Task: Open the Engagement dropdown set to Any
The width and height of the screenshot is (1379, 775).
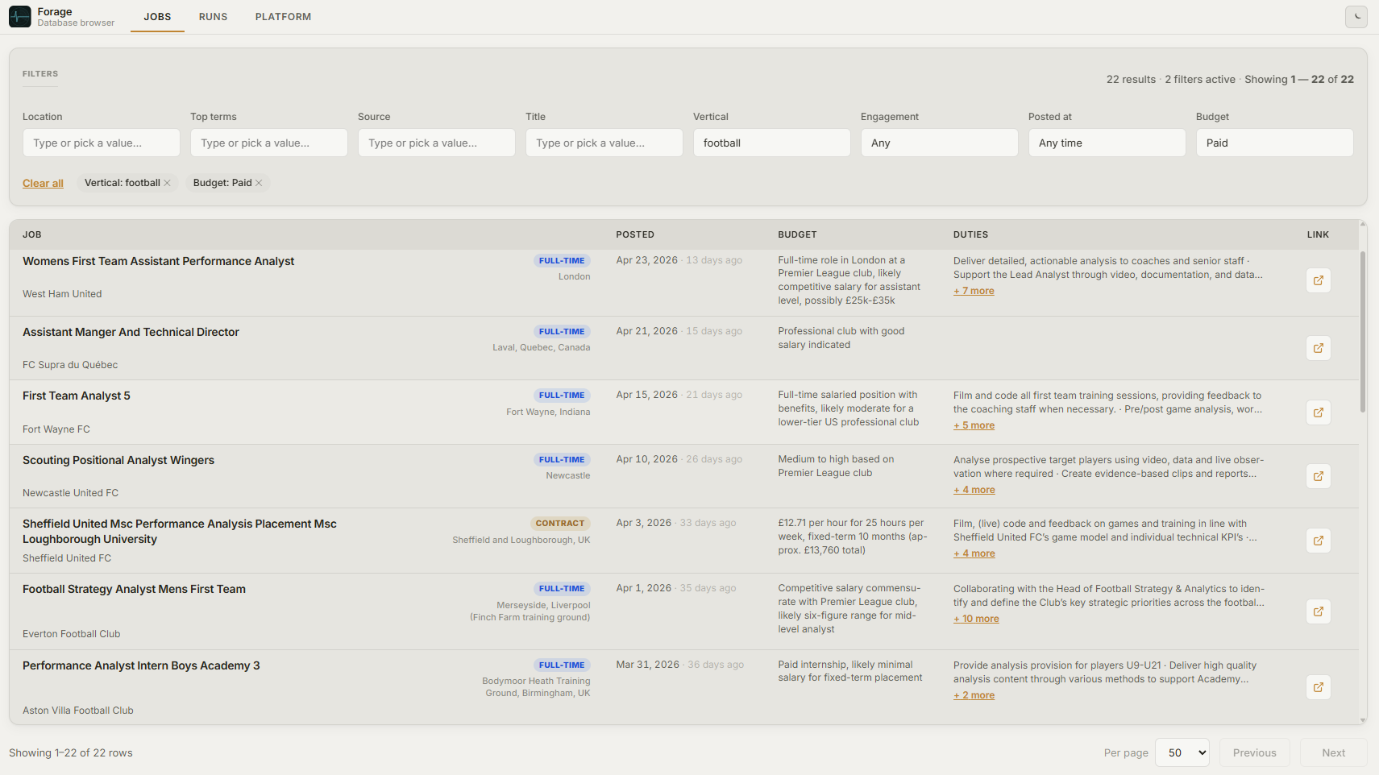Action: 940,143
